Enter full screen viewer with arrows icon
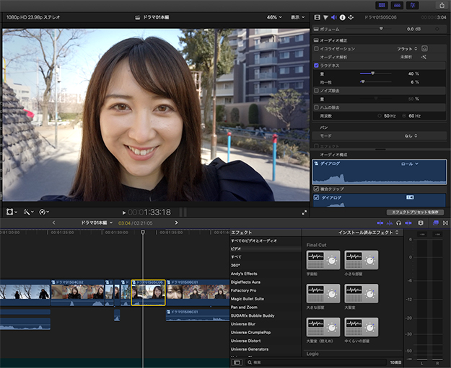This screenshot has height=368, width=451. [x=305, y=212]
